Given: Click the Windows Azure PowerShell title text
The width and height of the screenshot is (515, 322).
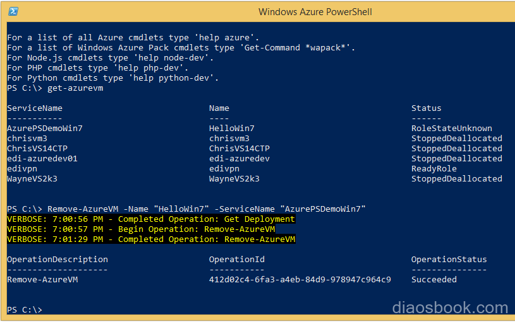Looking at the screenshot, I should [315, 12].
